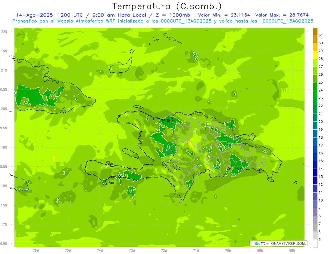This screenshot has height=254, width=328.
Task: Click legend value 12 on the color scale
Action: 321,185
